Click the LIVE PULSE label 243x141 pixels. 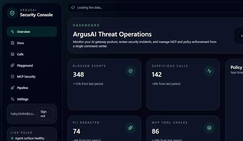pyautogui.click(x=21, y=133)
